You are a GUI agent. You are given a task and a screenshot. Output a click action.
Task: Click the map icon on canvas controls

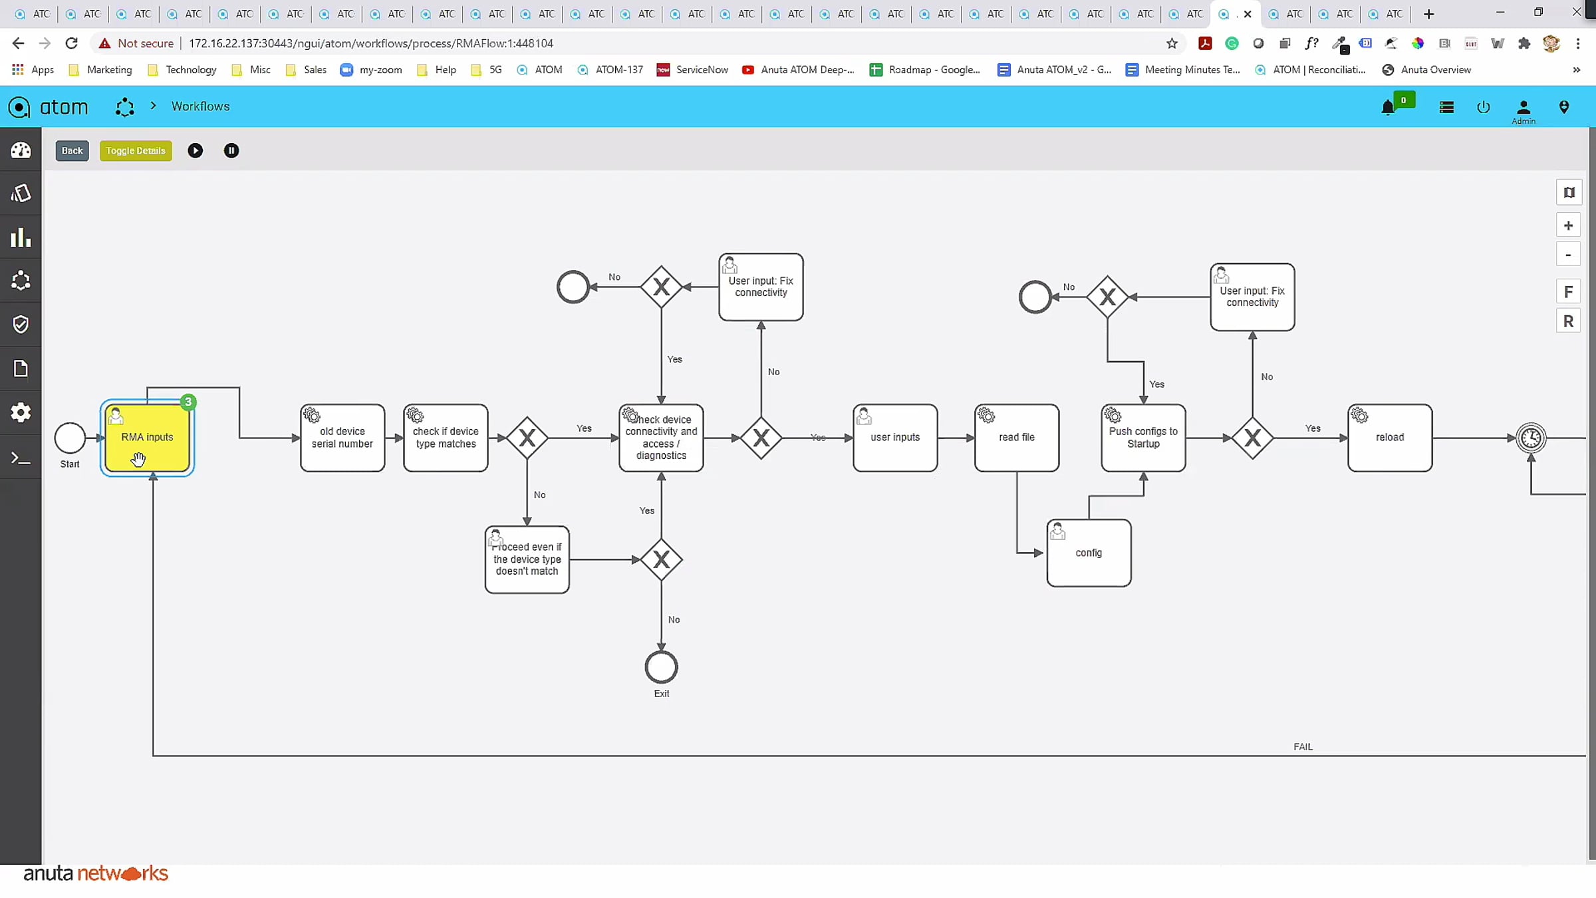pos(1569,193)
